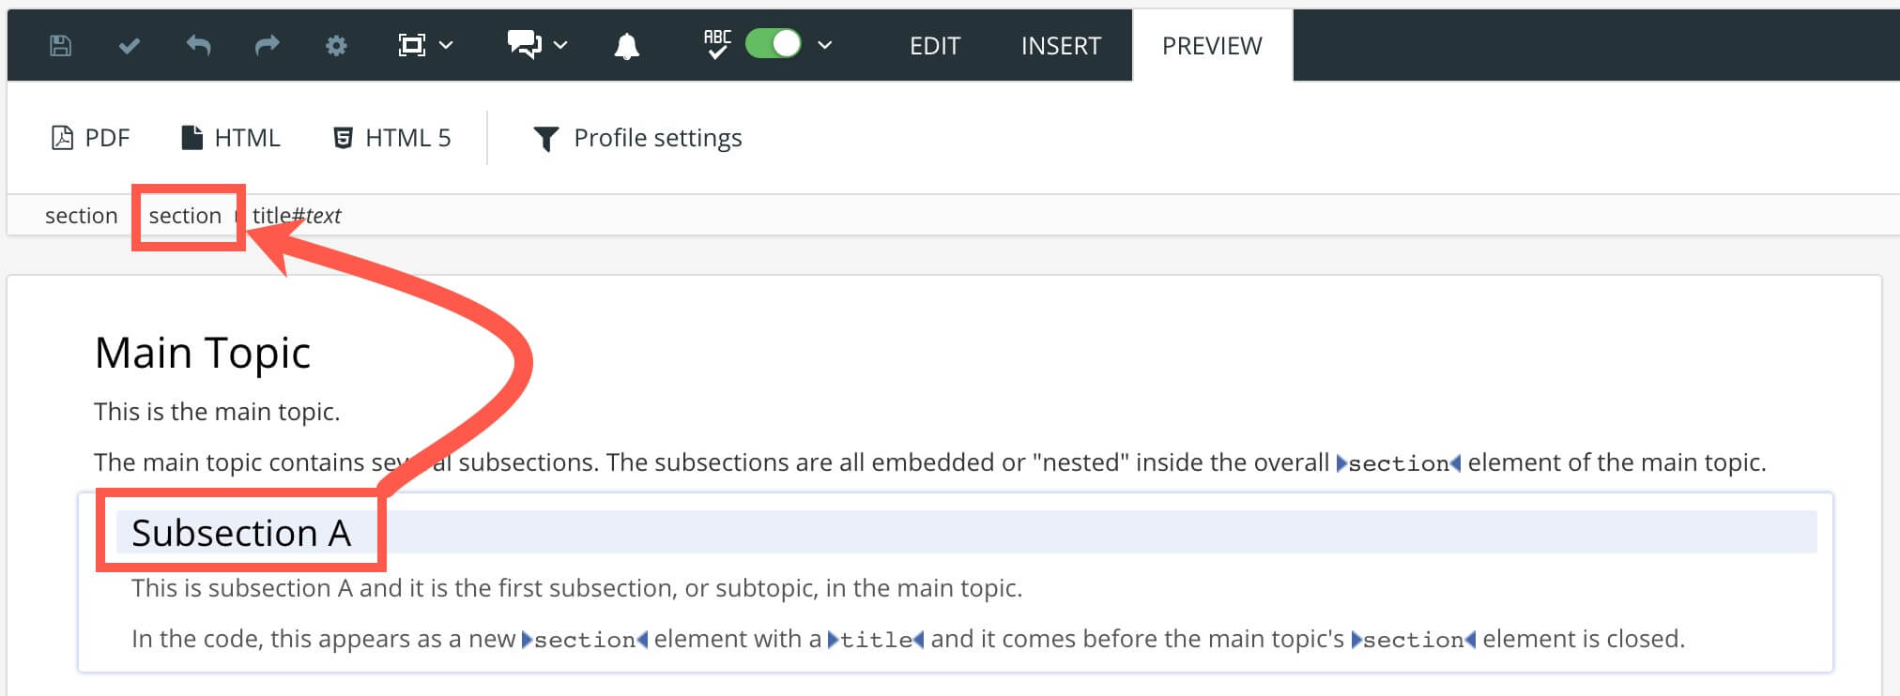Save the document
Viewport: 1900px width, 696px height.
pyautogui.click(x=59, y=44)
